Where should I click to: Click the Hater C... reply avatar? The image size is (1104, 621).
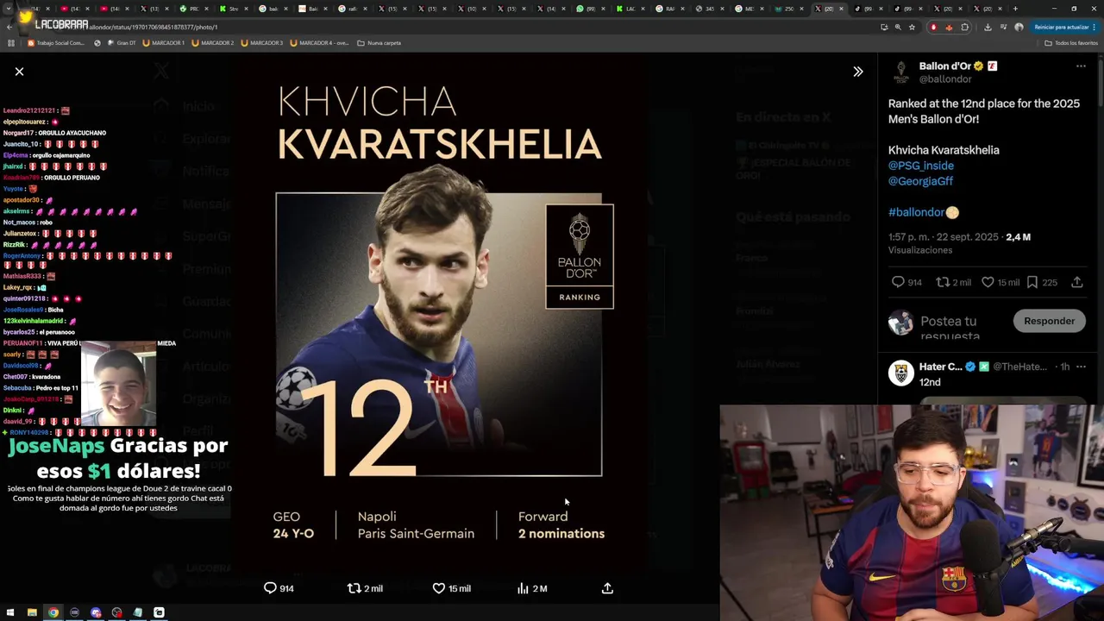coord(901,373)
